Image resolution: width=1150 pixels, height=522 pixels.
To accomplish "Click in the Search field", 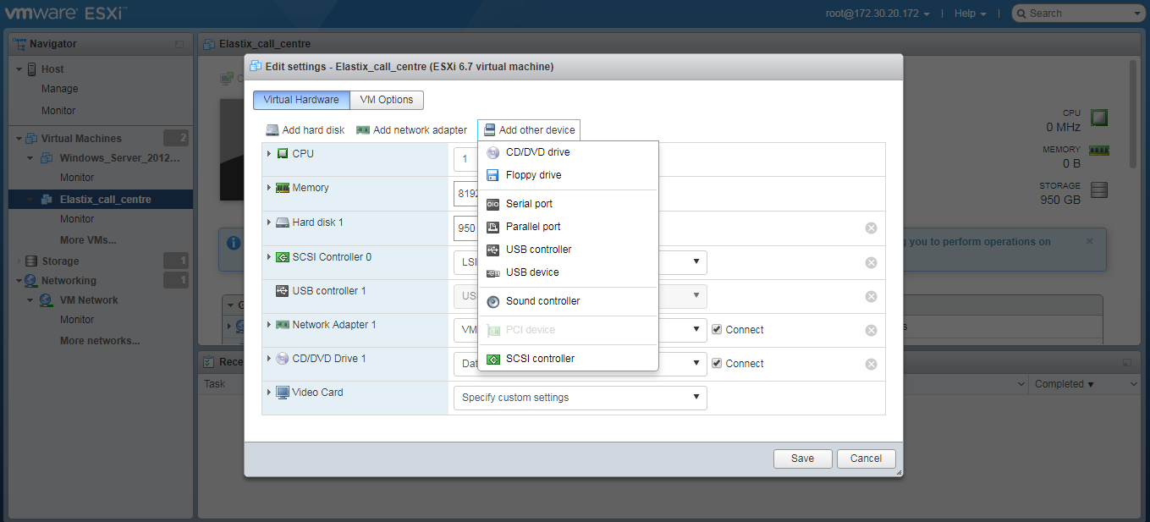I will coord(1077,14).
